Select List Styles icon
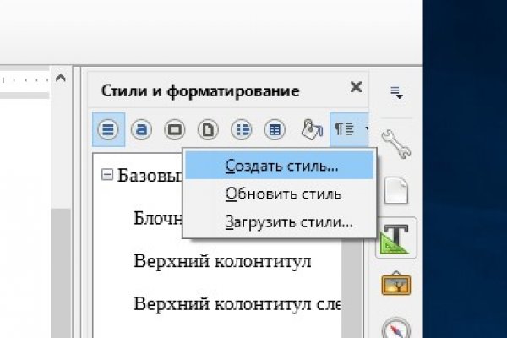Viewport: 507px width, 338px height. pyautogui.click(x=241, y=129)
